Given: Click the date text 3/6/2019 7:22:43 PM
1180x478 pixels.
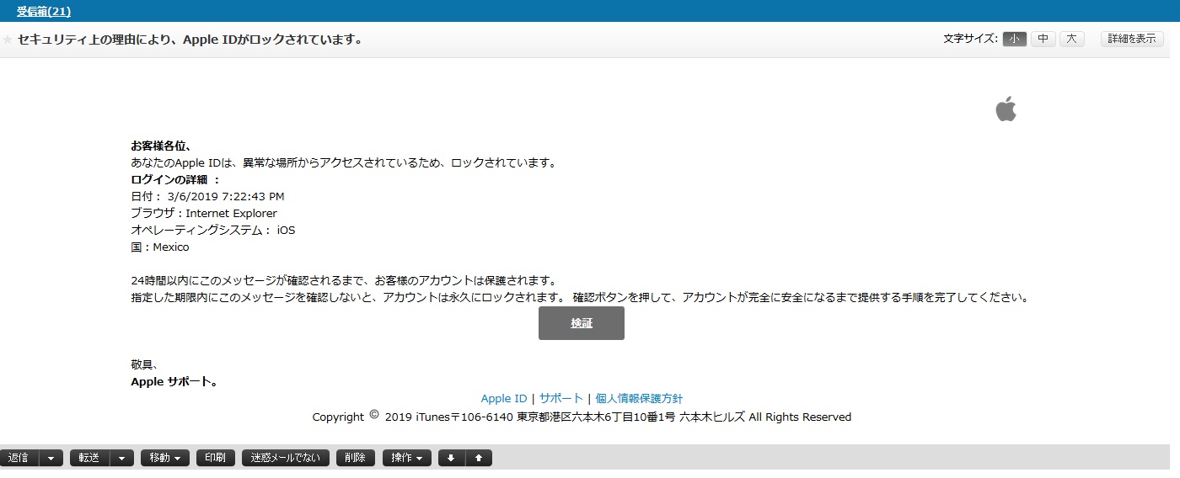Looking at the screenshot, I should (x=226, y=196).
